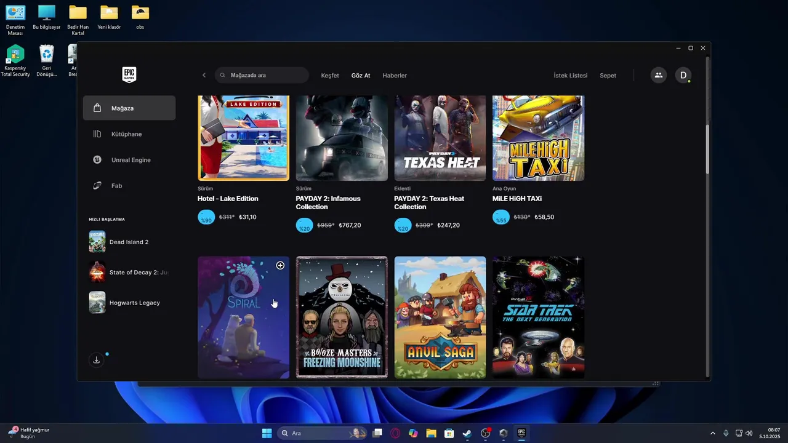Open File Explorer from the taskbar
This screenshot has width=788, height=443.
point(431,433)
